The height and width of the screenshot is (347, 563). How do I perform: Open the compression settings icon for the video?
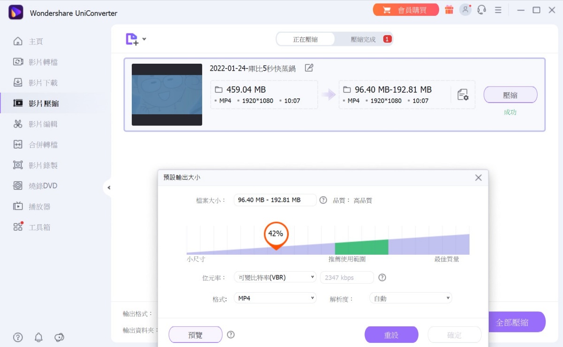[x=463, y=95]
